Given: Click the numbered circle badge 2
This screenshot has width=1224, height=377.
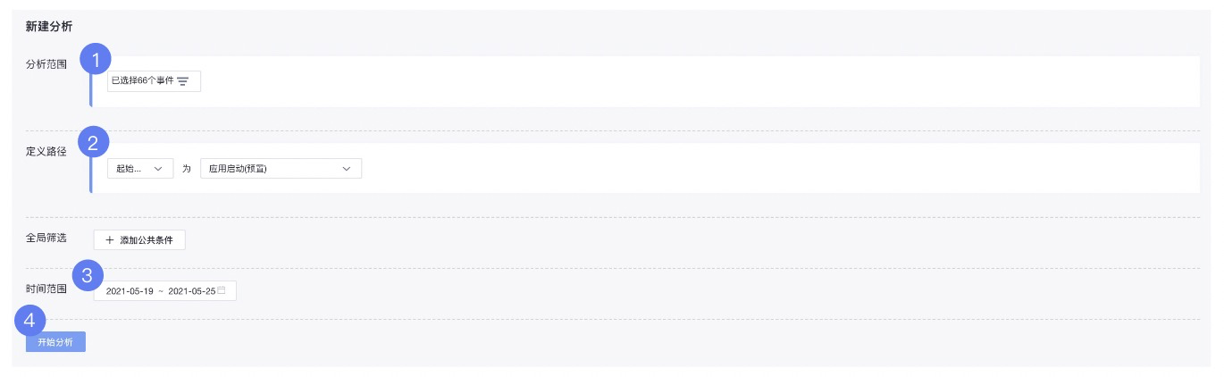Looking at the screenshot, I should point(95,141).
